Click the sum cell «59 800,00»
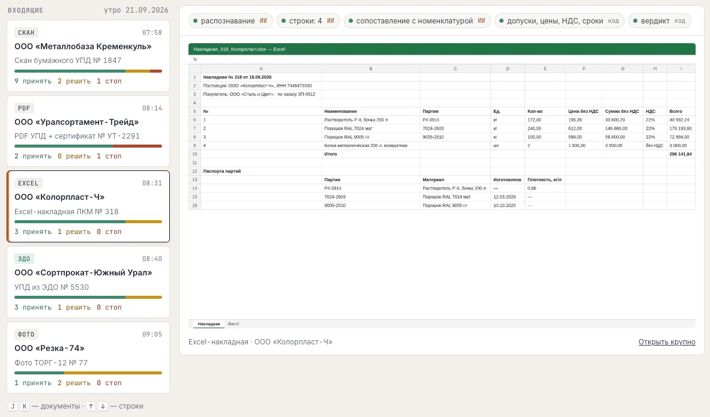This screenshot has width=710, height=417. [x=622, y=137]
